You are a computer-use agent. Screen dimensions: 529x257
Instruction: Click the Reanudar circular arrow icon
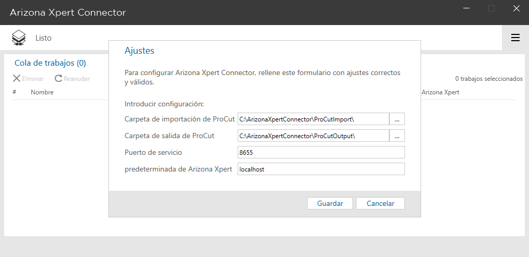pyautogui.click(x=58, y=78)
